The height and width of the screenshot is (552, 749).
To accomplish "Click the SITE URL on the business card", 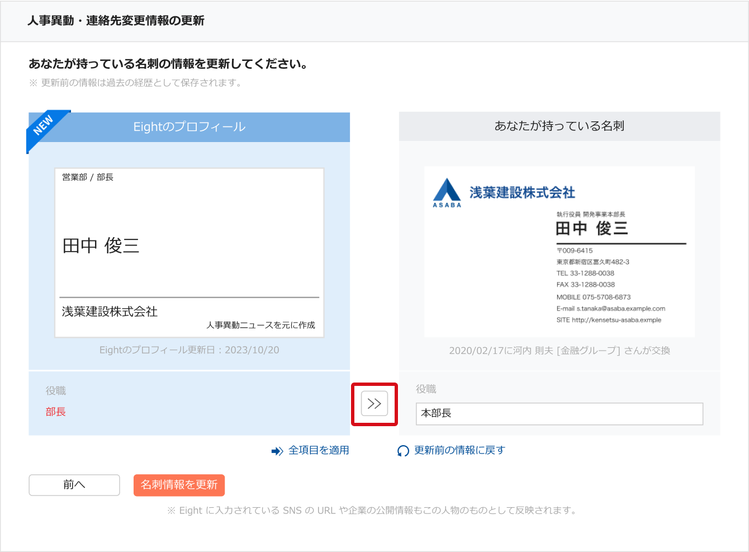I will [609, 319].
